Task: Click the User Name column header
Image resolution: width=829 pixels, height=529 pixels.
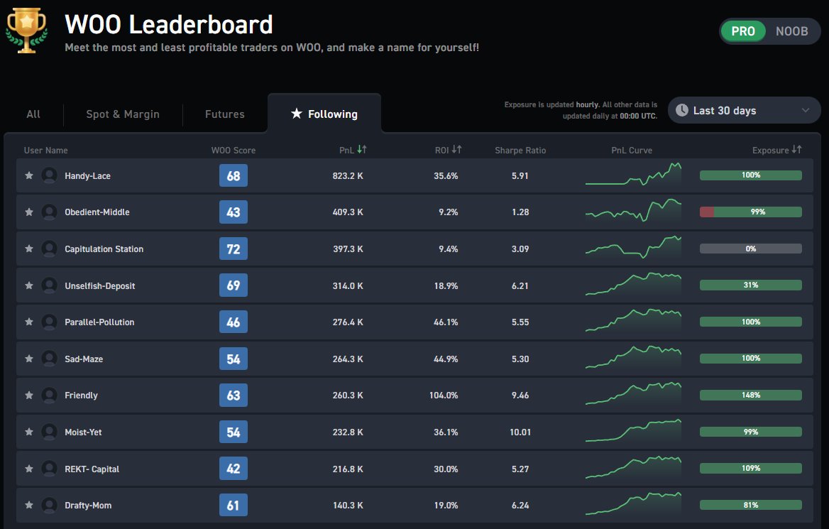Action: 45,151
